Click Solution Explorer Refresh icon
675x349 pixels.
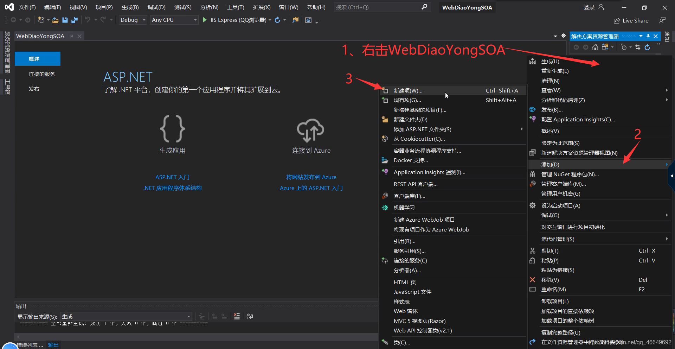point(647,47)
